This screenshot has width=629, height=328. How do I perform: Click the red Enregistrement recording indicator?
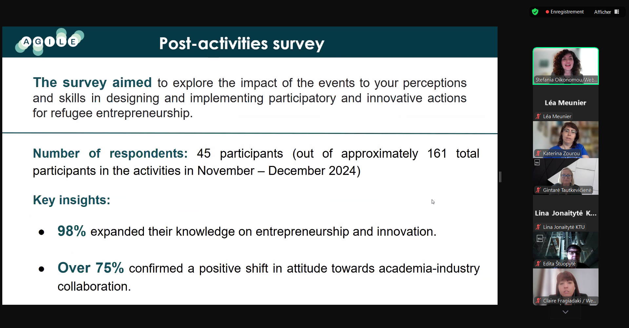pyautogui.click(x=564, y=12)
